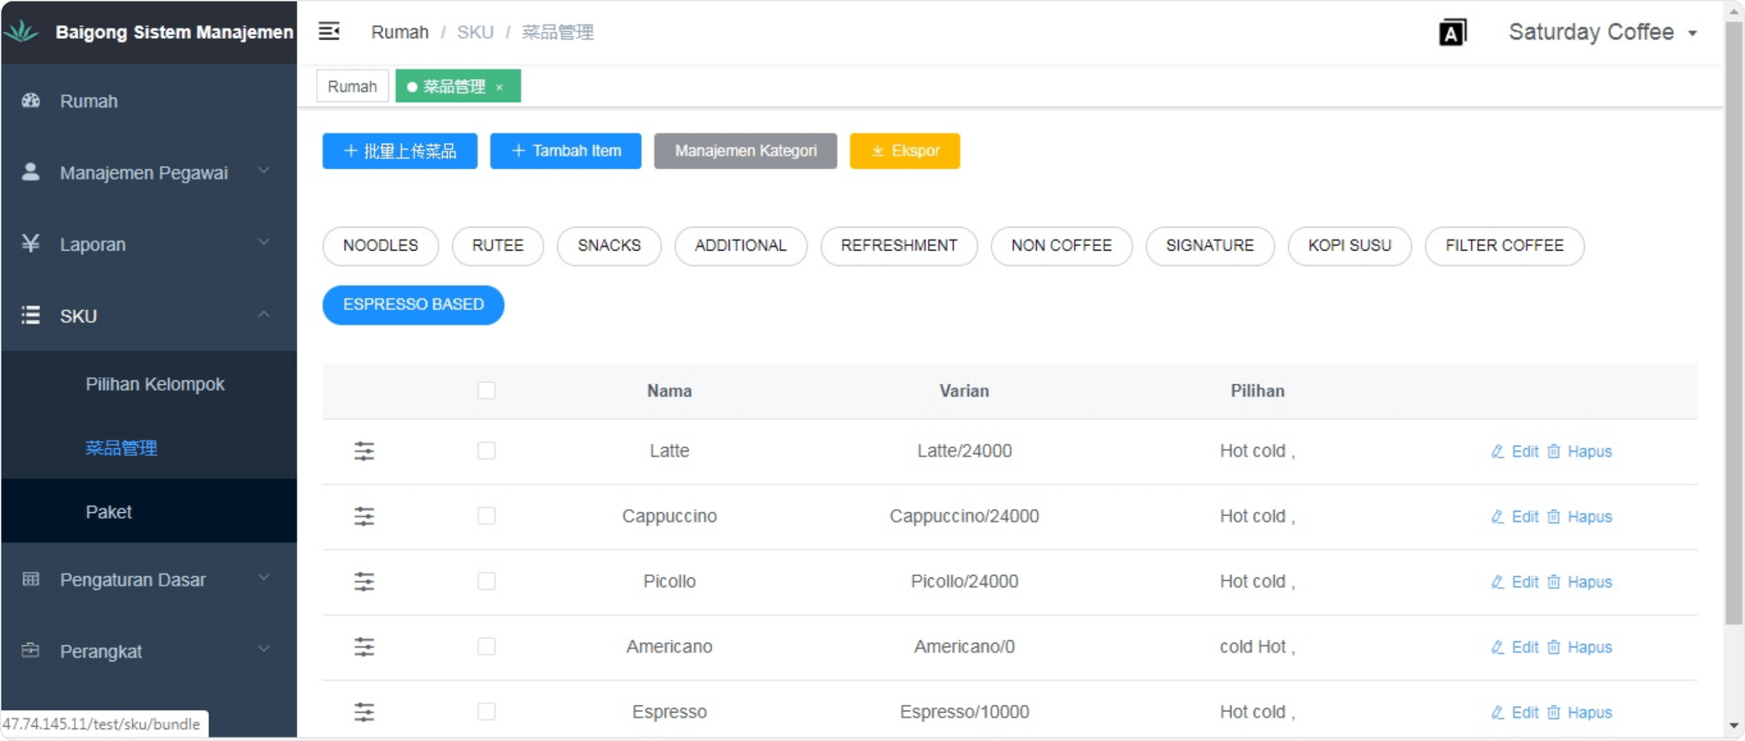Open the Saturday Coffee account dropdown
This screenshot has height=741, width=1745.
click(1601, 32)
